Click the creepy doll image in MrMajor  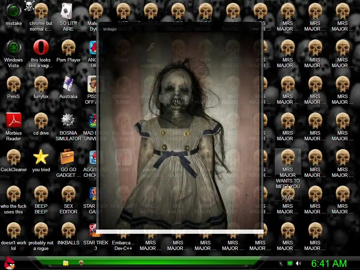[180, 131]
